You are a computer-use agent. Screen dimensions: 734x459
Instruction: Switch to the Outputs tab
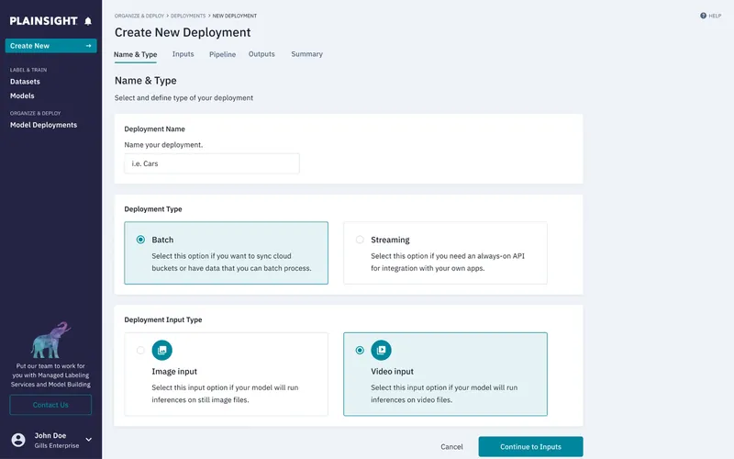261,54
